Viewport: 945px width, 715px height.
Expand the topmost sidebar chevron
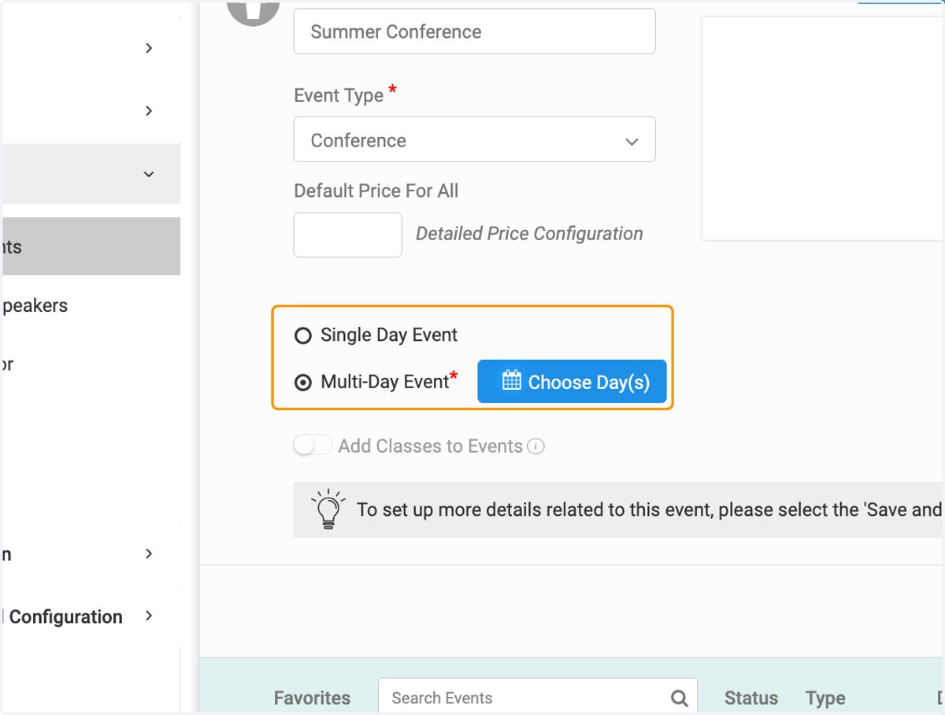click(149, 48)
